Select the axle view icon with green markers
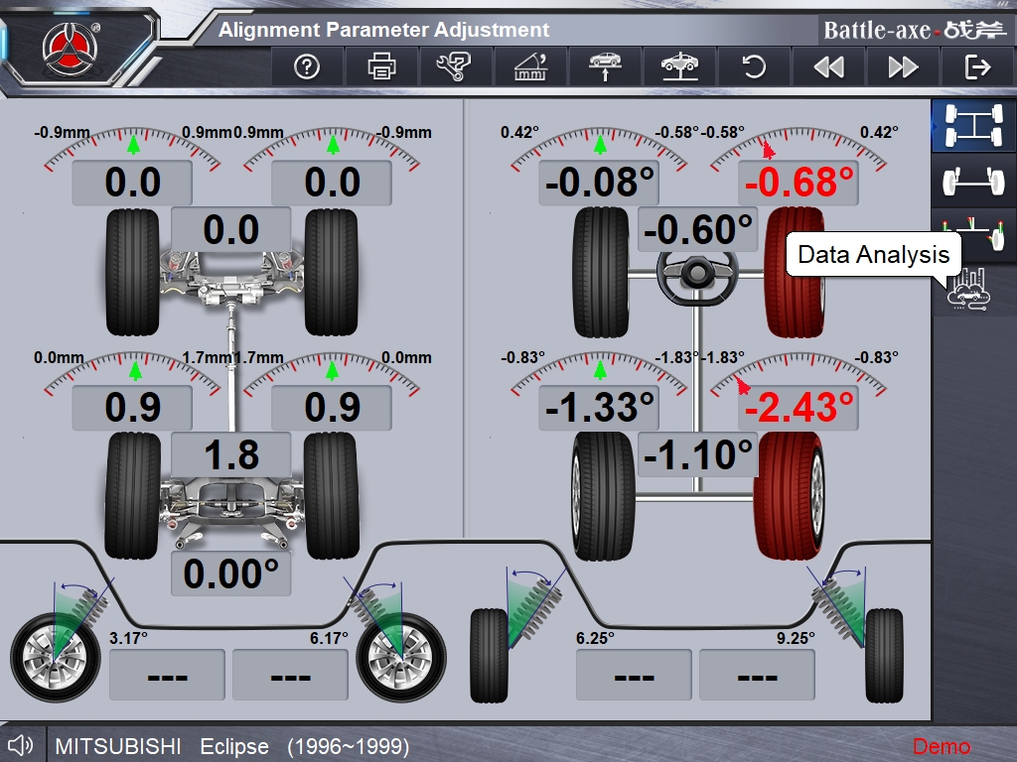This screenshot has width=1017, height=762. tap(974, 233)
